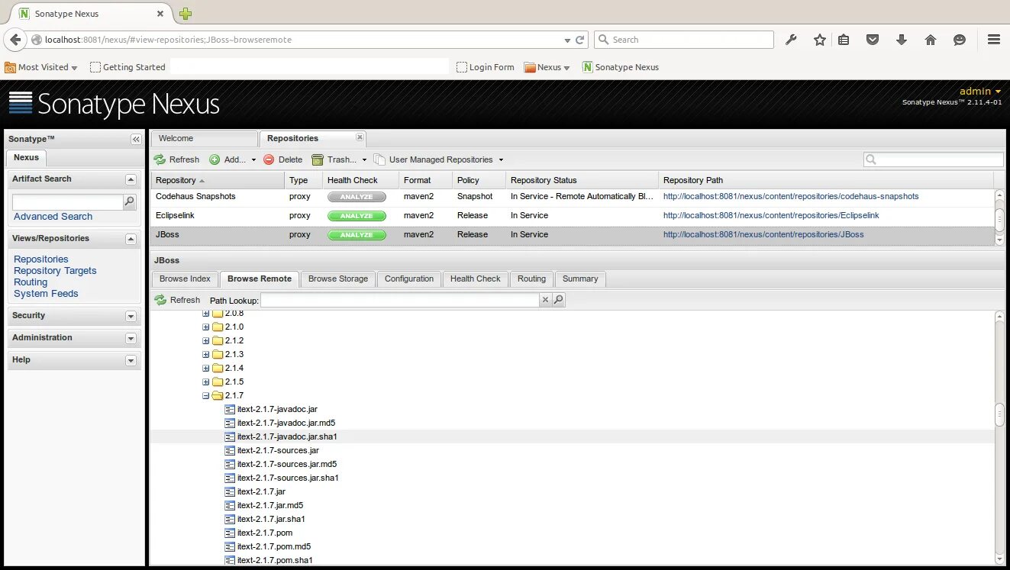
Task: Switch to the Browse Storage tab
Action: (337, 279)
